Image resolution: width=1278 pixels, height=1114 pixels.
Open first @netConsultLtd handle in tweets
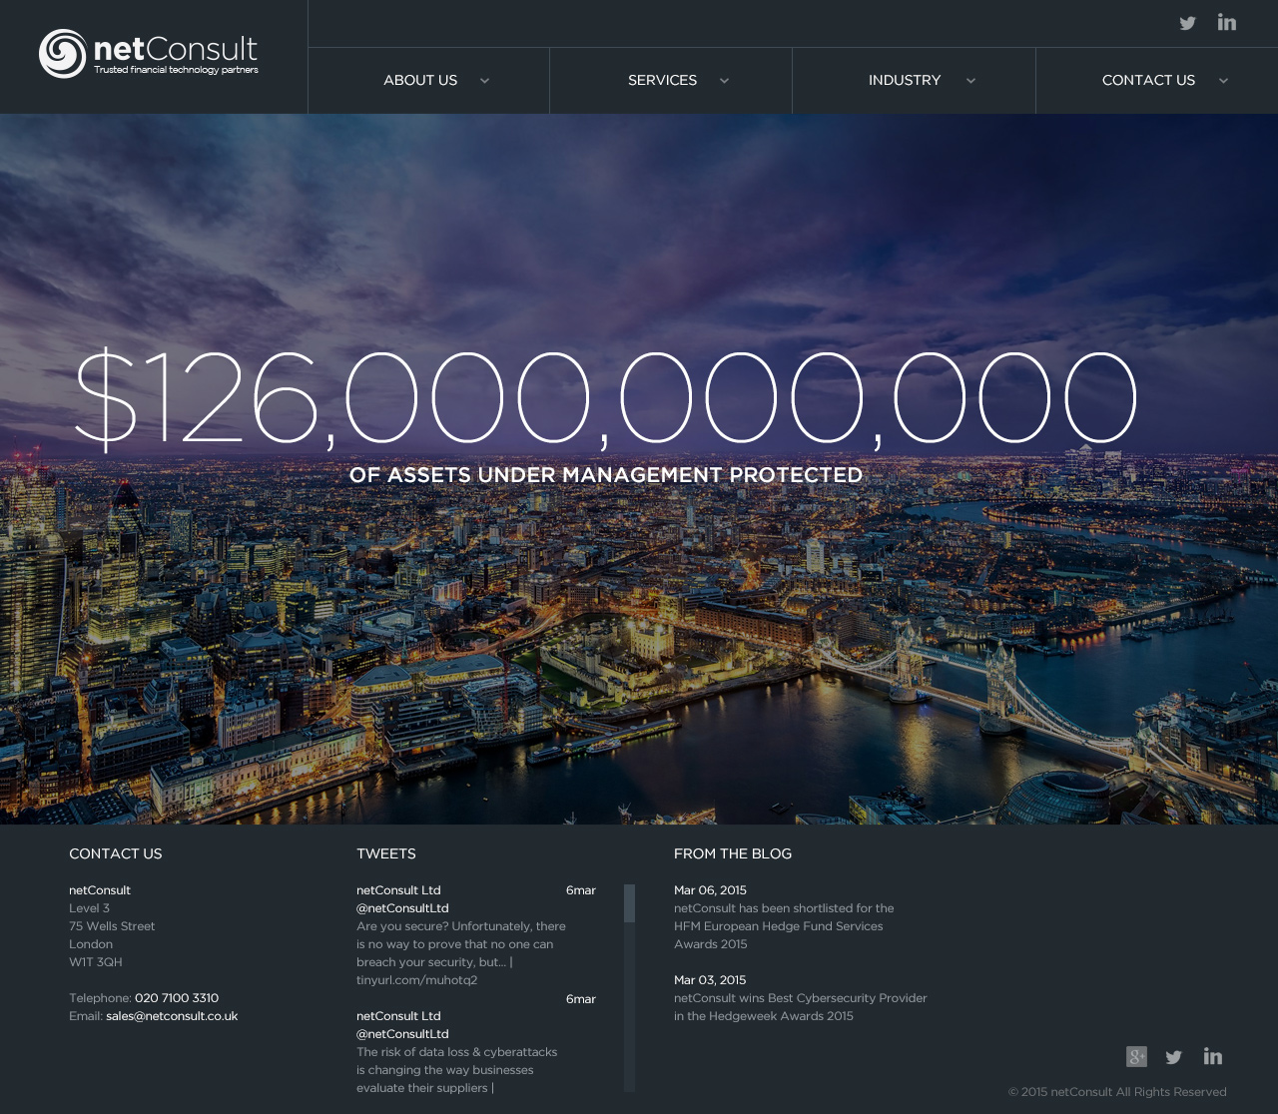(x=402, y=908)
